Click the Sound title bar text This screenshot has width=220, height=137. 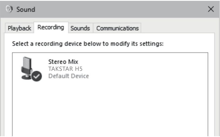(x=26, y=9)
